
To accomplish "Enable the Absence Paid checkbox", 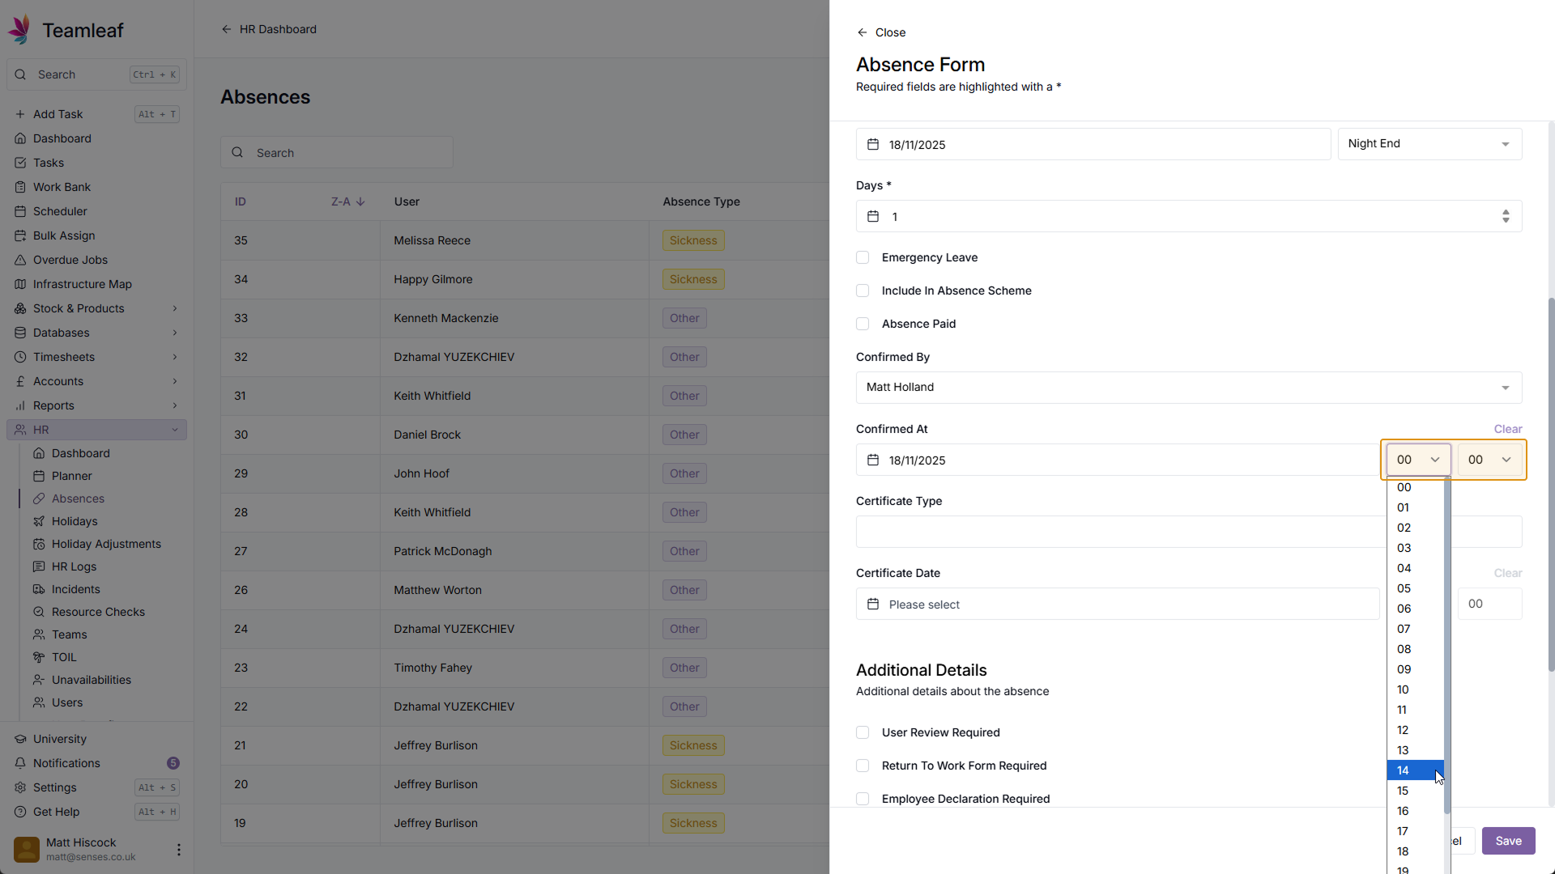I will click(863, 324).
